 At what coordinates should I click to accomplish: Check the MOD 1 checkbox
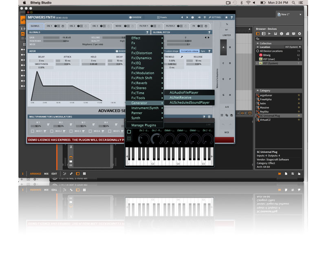(x=33, y=131)
